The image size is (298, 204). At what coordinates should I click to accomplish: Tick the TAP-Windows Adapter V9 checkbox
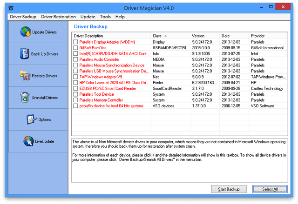point(75,77)
